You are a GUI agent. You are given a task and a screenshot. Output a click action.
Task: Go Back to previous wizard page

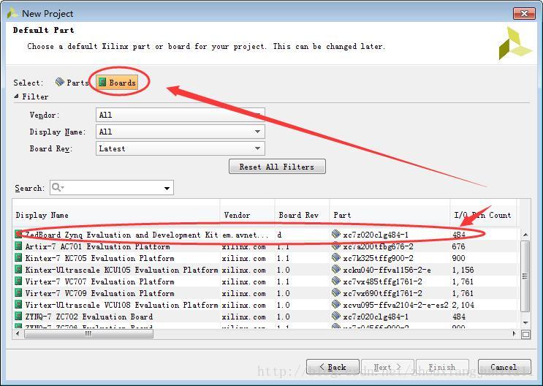click(333, 367)
